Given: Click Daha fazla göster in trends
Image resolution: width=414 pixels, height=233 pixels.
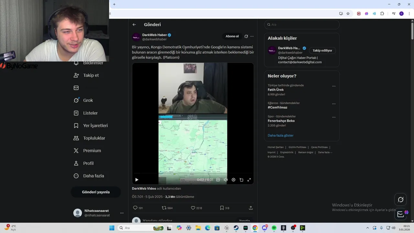Looking at the screenshot, I should 281,135.
